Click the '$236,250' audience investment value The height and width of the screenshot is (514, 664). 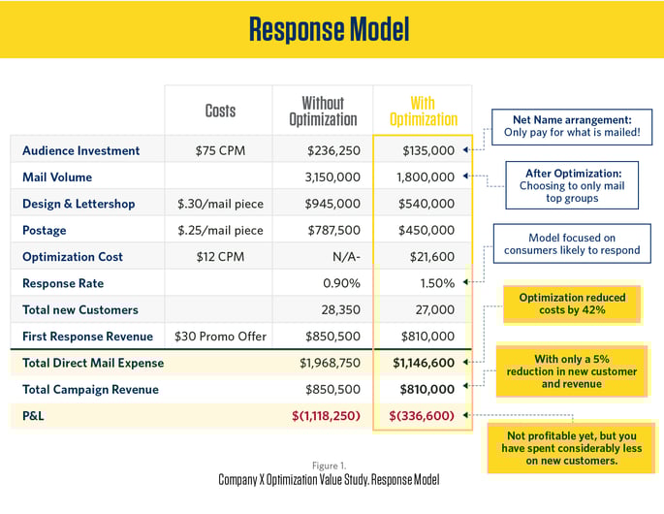tap(333, 151)
